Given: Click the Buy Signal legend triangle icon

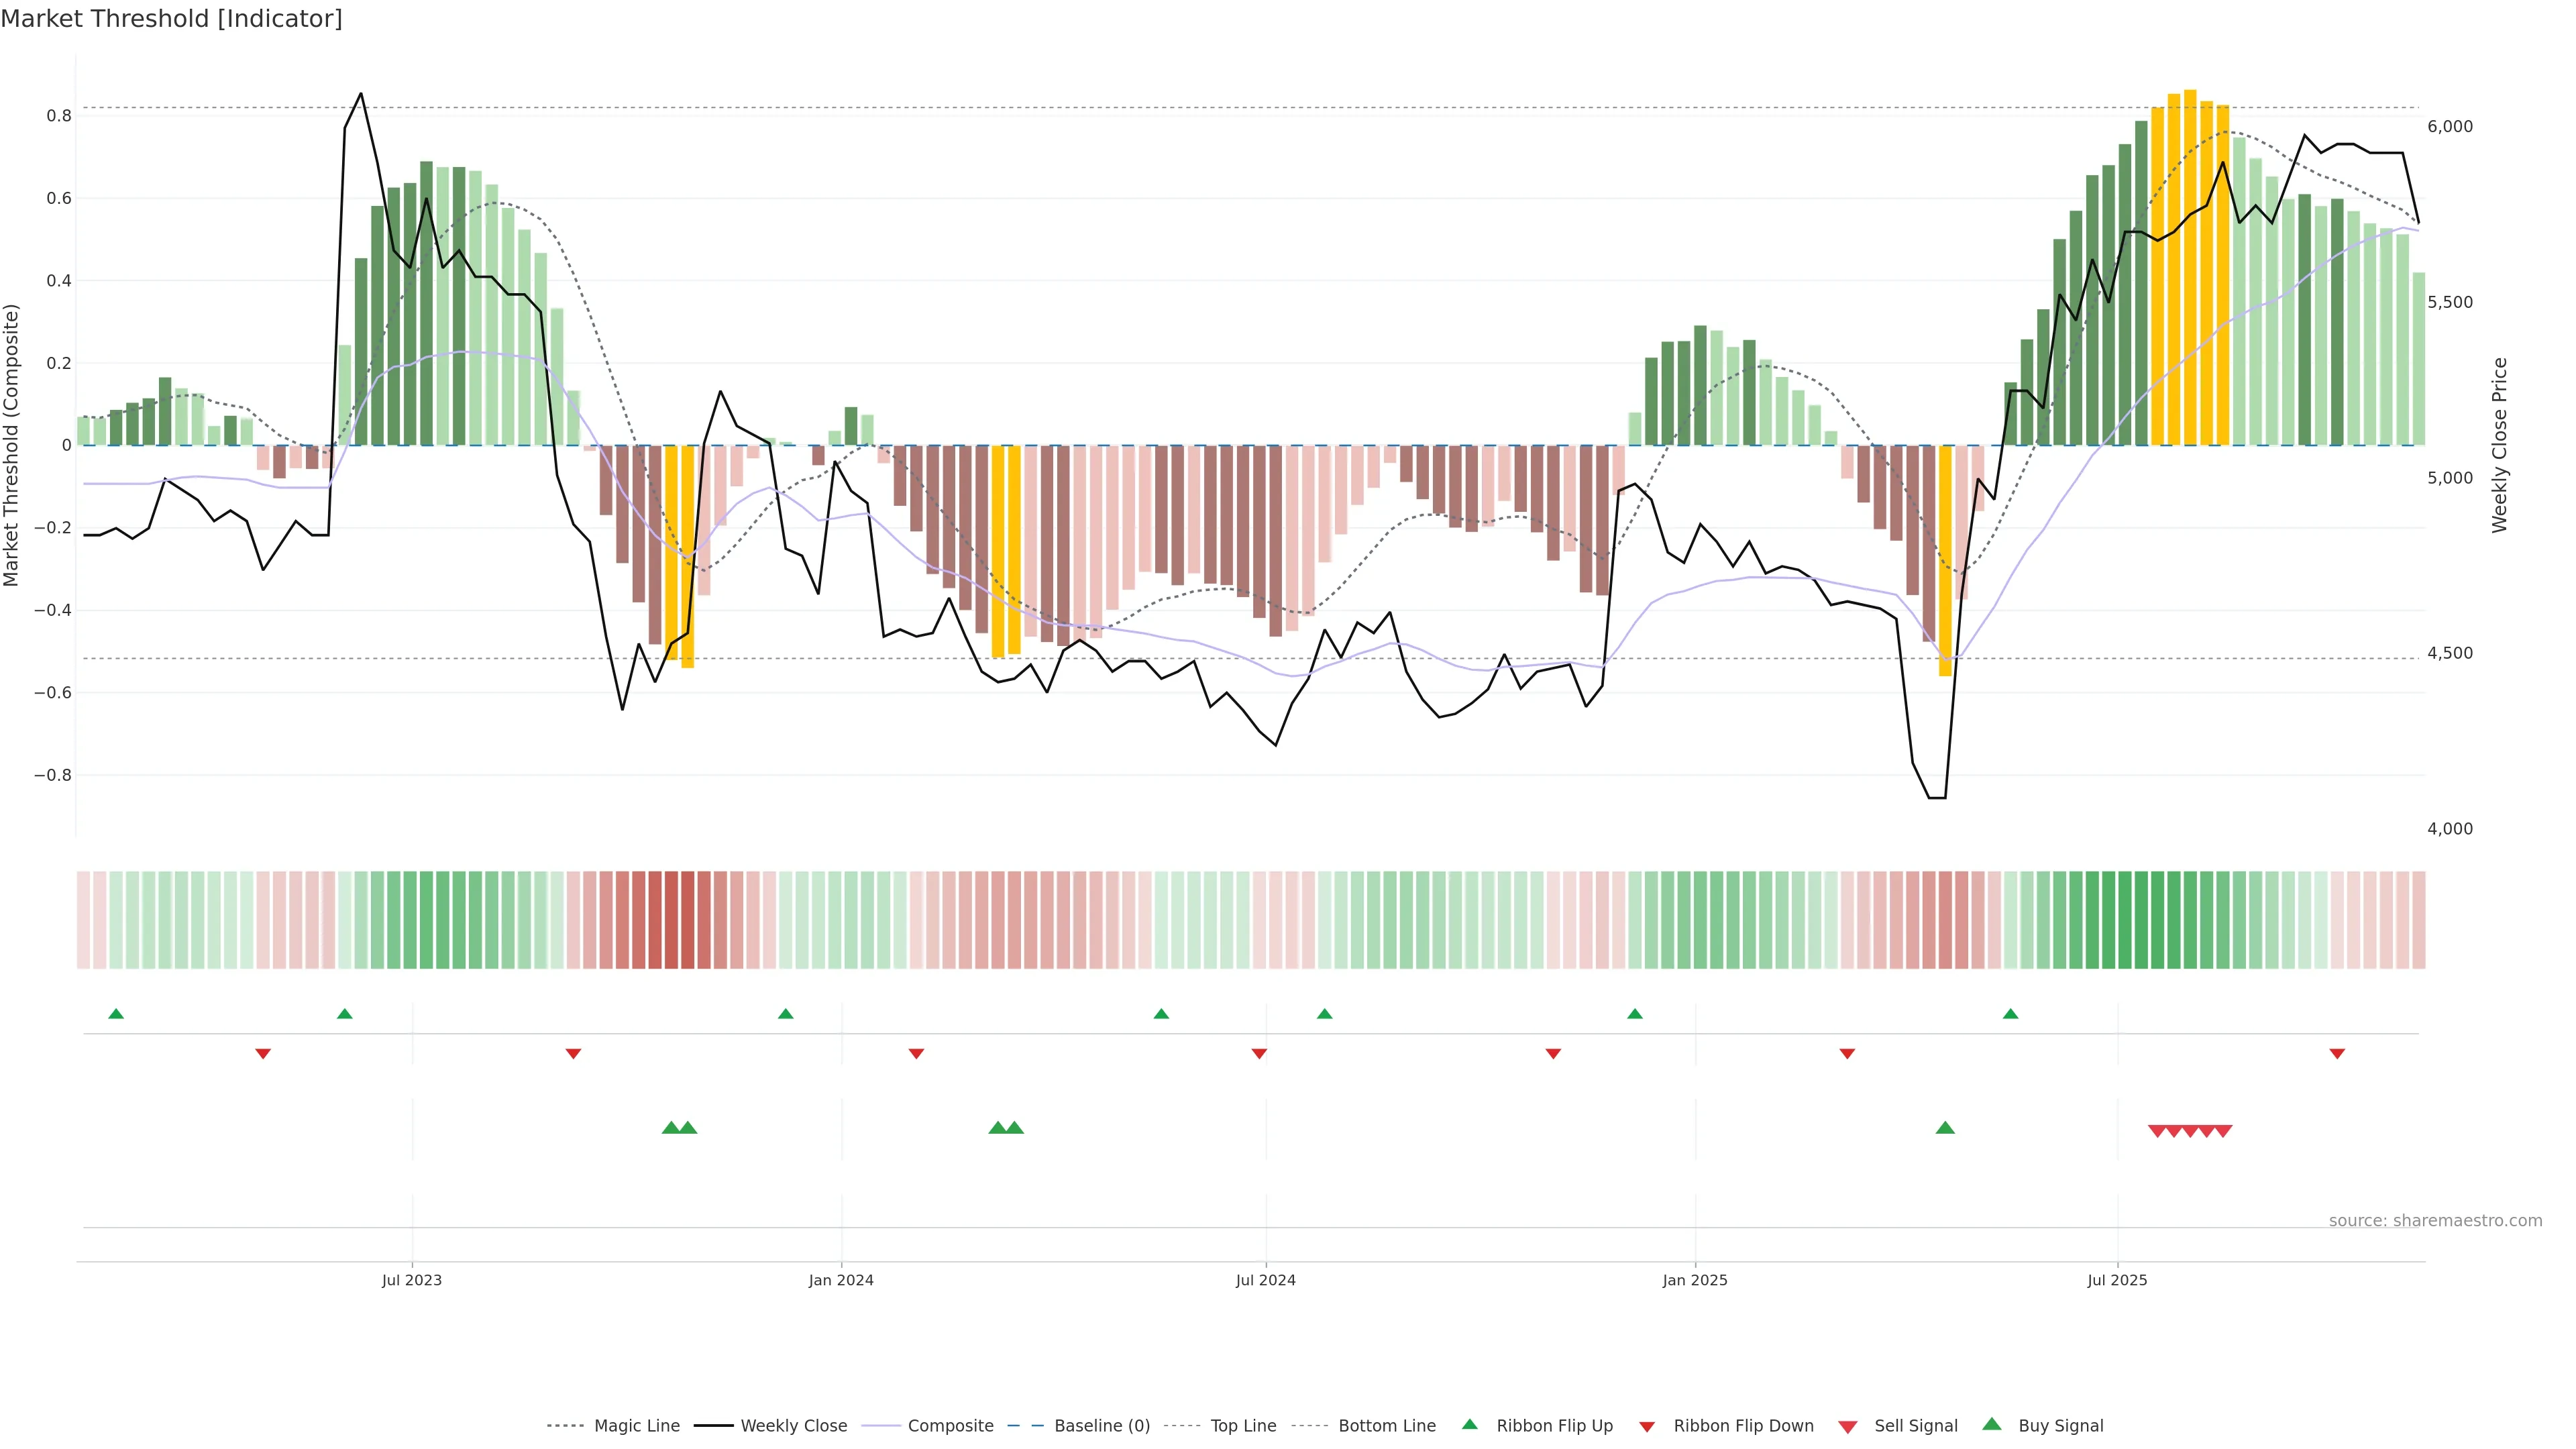Looking at the screenshot, I should 1991,1424.
